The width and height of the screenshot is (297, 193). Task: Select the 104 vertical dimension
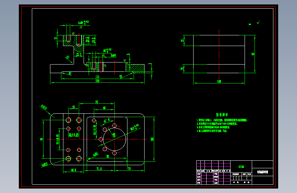pyautogui.click(x=152, y=139)
